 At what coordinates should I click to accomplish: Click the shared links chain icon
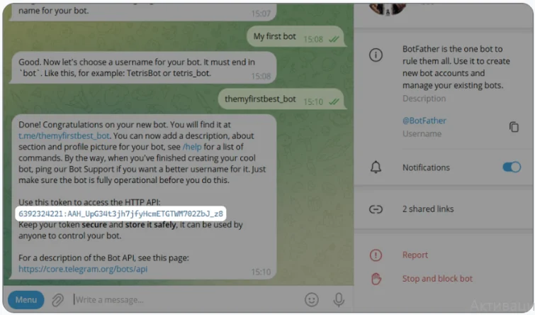pyautogui.click(x=376, y=209)
